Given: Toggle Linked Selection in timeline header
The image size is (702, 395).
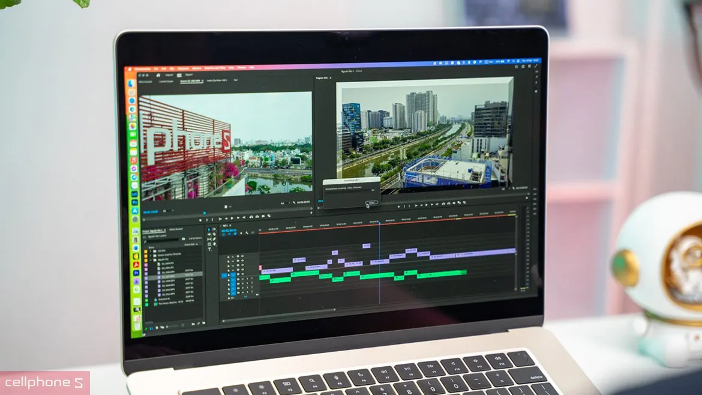Looking at the screenshot, I should click(x=235, y=234).
